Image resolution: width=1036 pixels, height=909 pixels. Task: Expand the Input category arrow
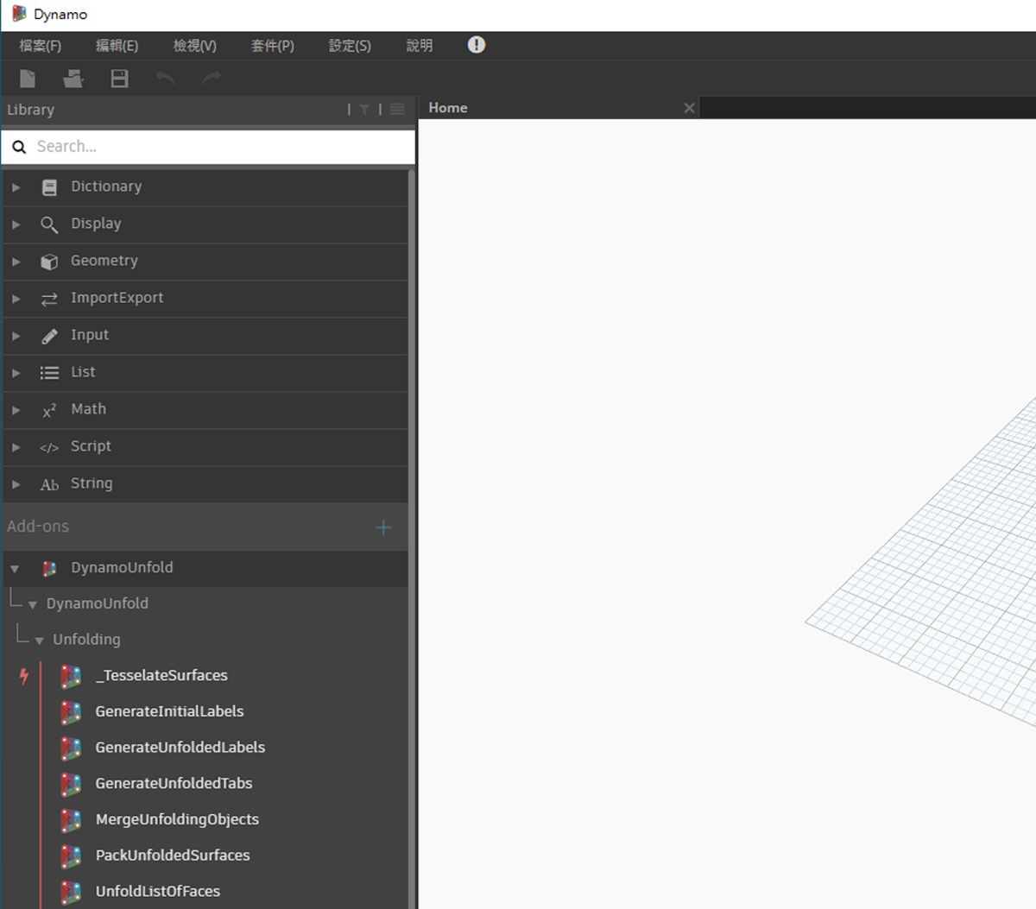click(16, 336)
